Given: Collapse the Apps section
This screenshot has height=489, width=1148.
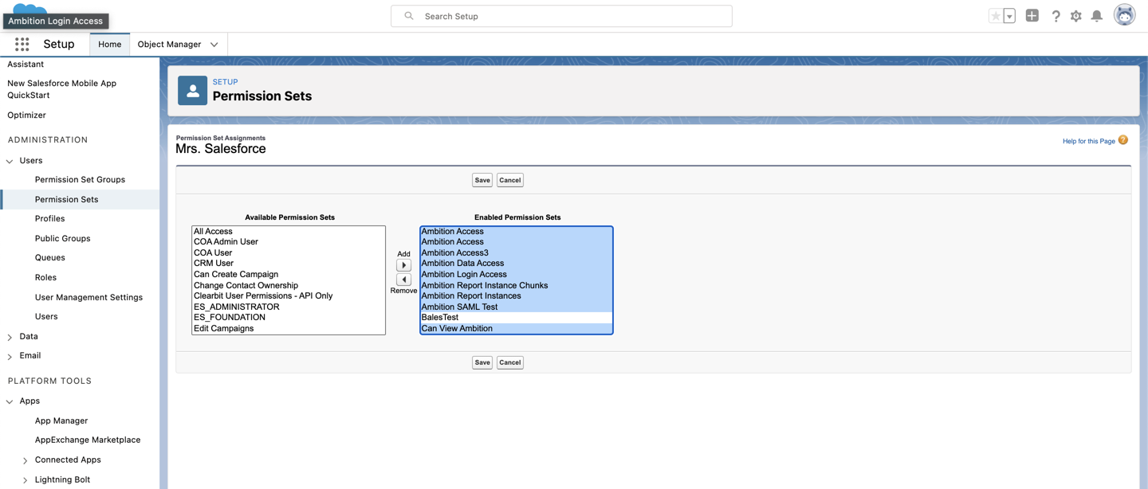Looking at the screenshot, I should [10, 401].
